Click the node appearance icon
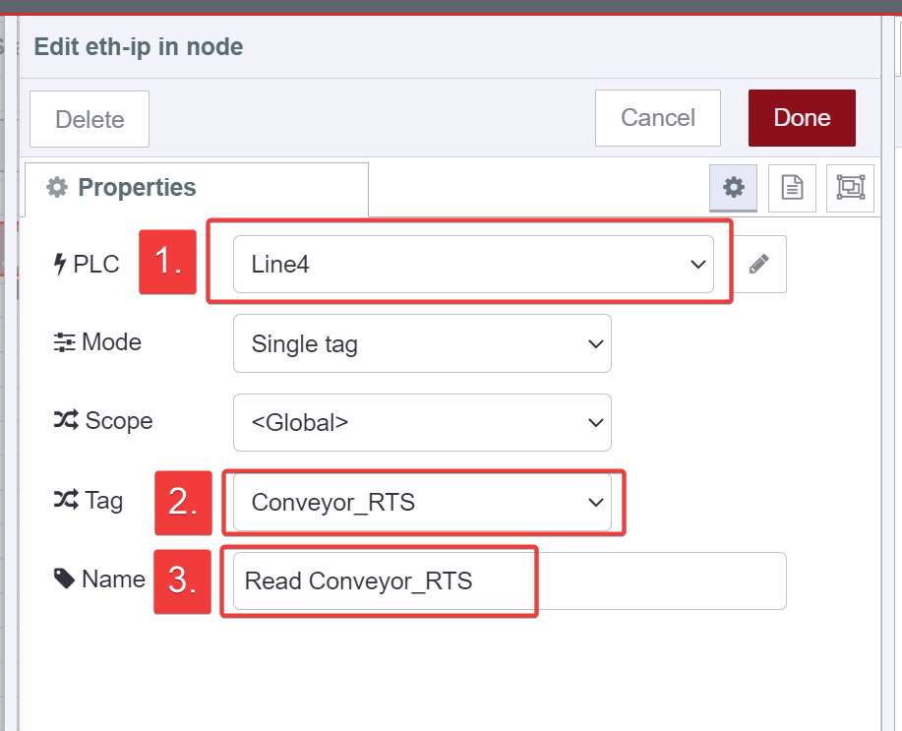Viewport: 902px width, 731px height. pyautogui.click(x=849, y=187)
